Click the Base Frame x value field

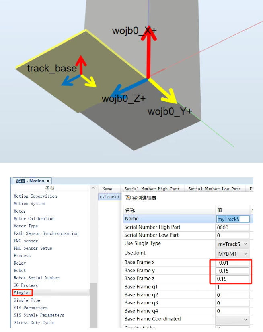coord(232,263)
